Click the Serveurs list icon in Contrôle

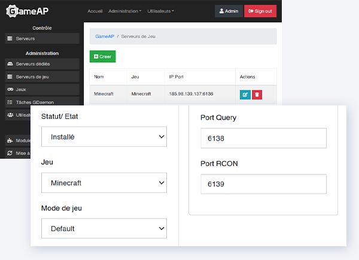10,38
